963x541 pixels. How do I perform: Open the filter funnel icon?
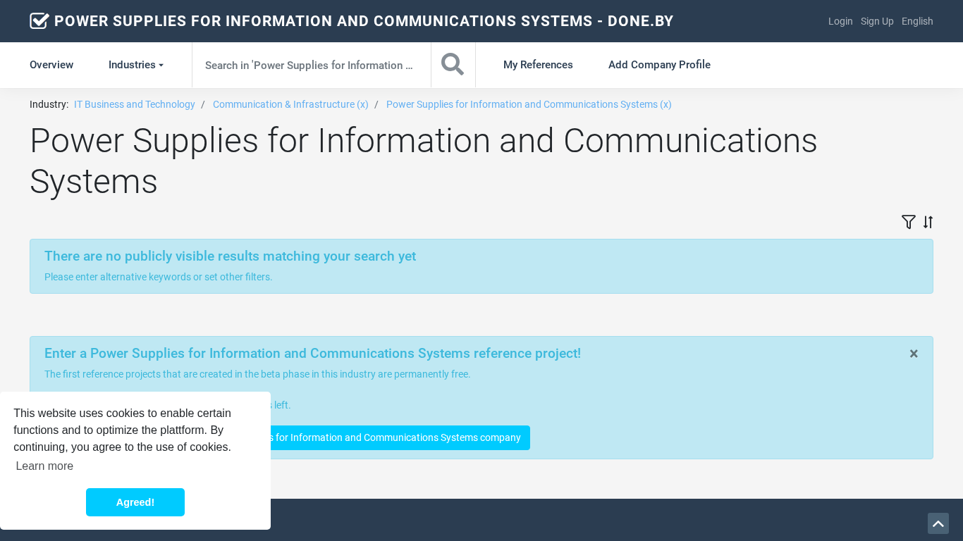[908, 222]
